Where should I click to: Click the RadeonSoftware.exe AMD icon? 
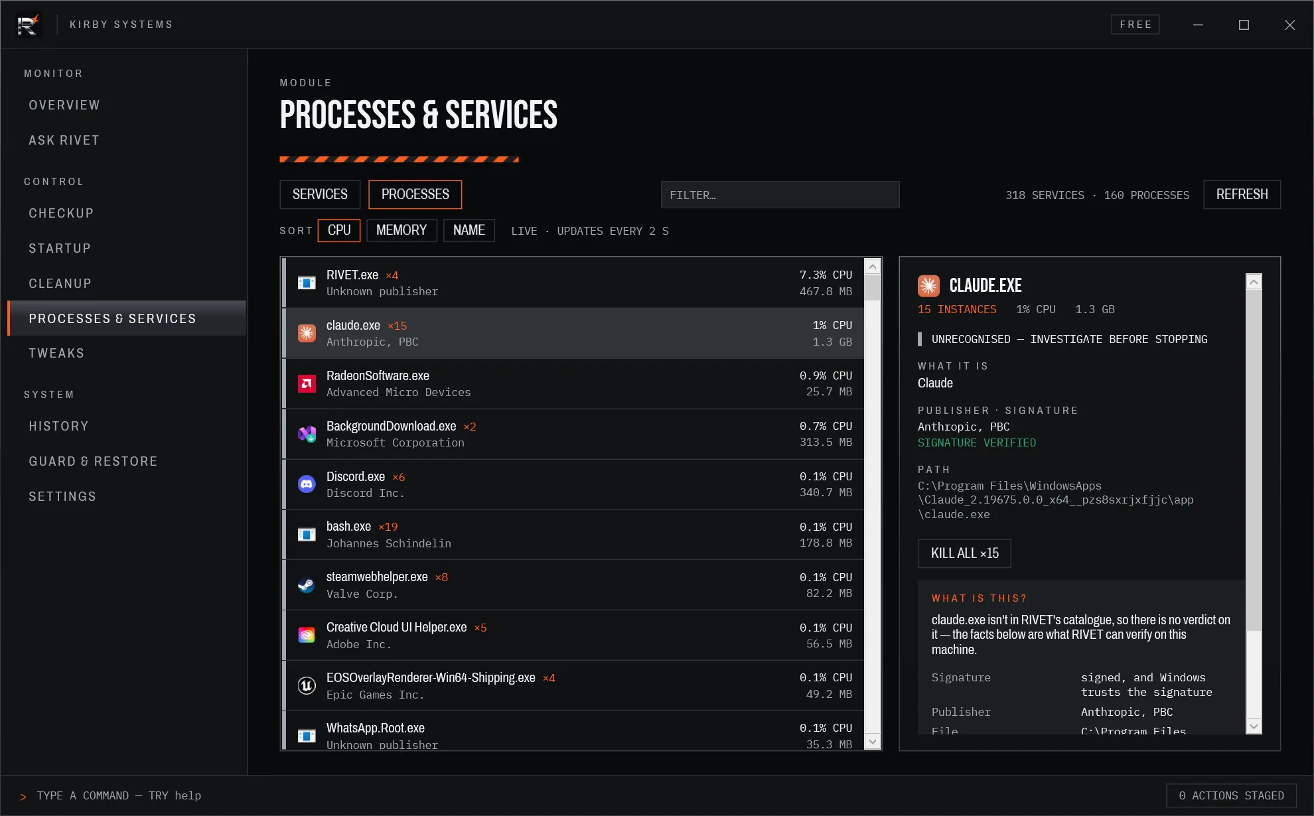[307, 383]
